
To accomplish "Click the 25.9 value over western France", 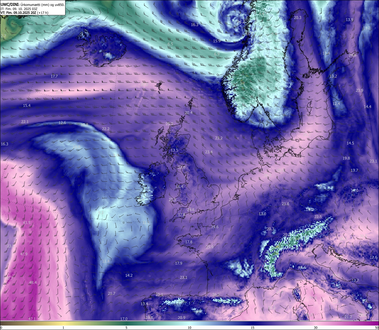I will pos(210,247).
